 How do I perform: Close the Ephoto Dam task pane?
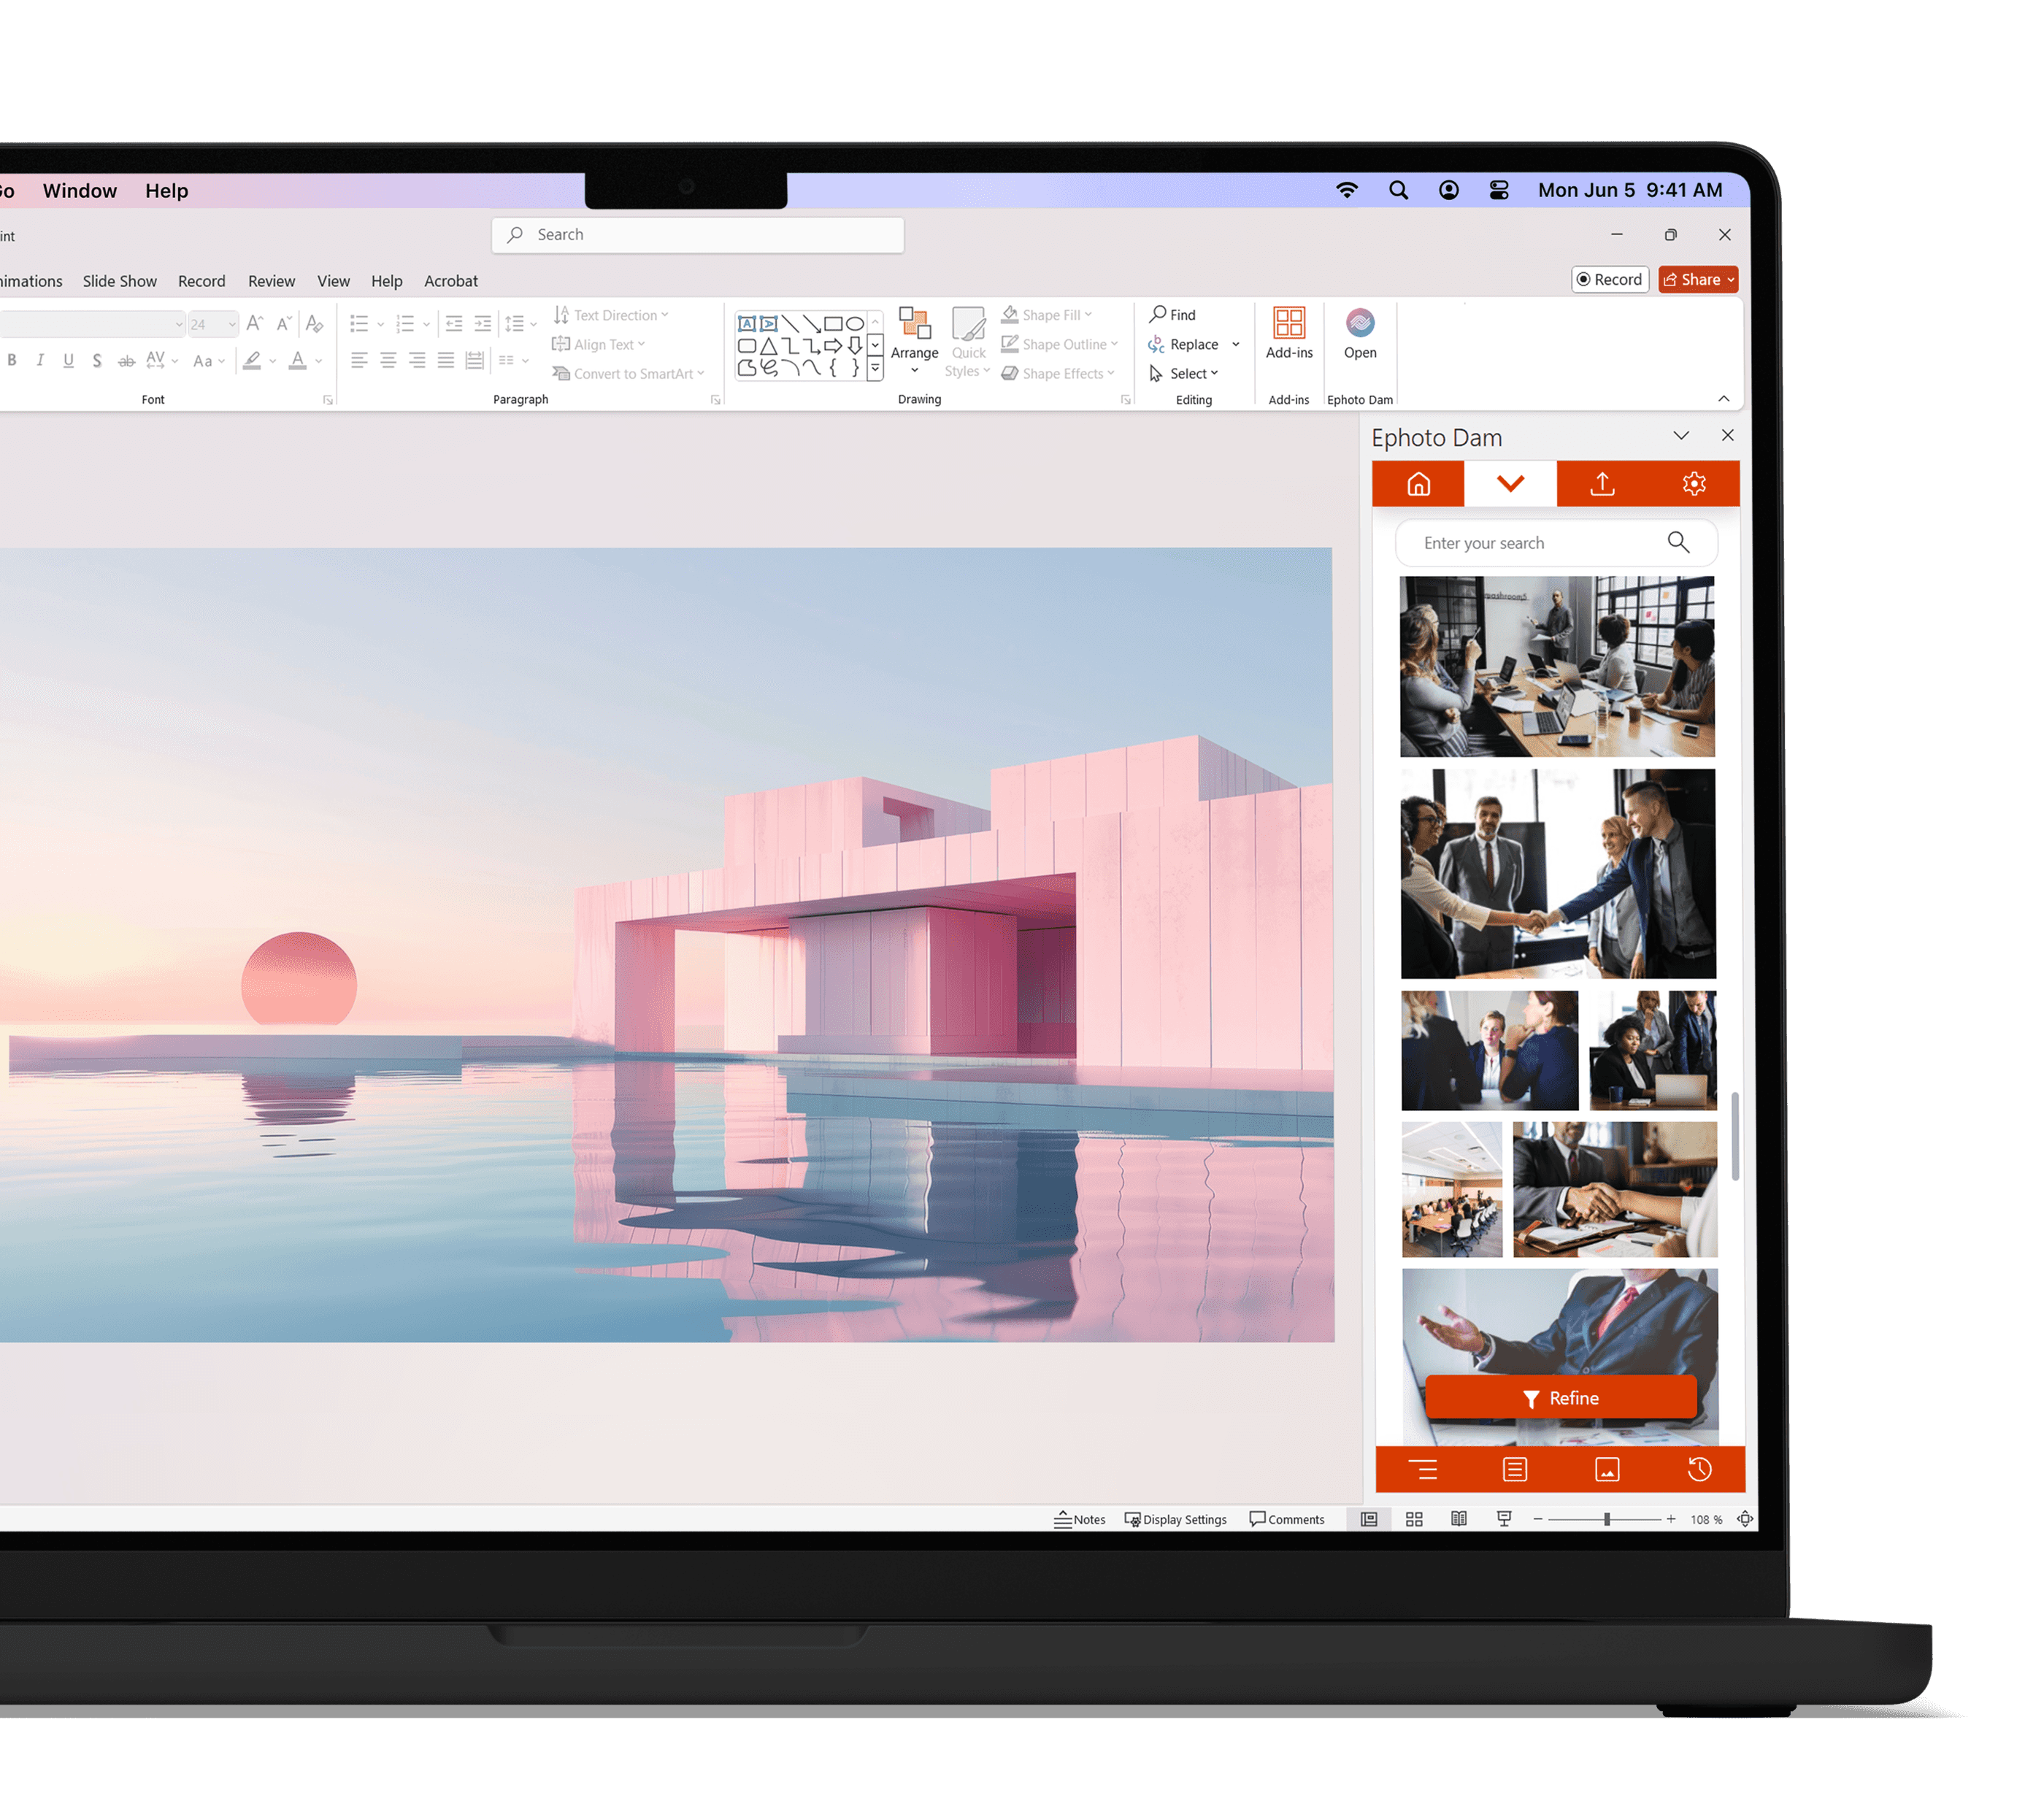[1727, 436]
